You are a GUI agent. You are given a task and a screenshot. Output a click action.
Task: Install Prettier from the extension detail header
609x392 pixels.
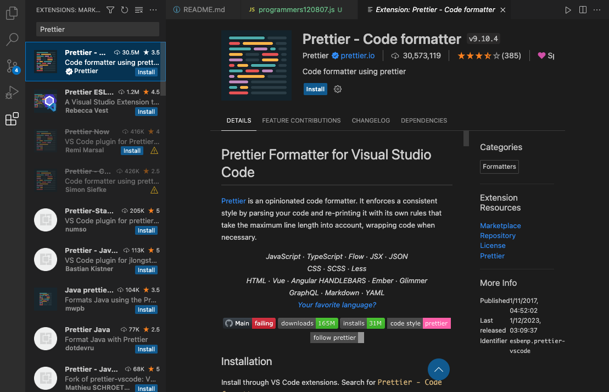(x=315, y=89)
